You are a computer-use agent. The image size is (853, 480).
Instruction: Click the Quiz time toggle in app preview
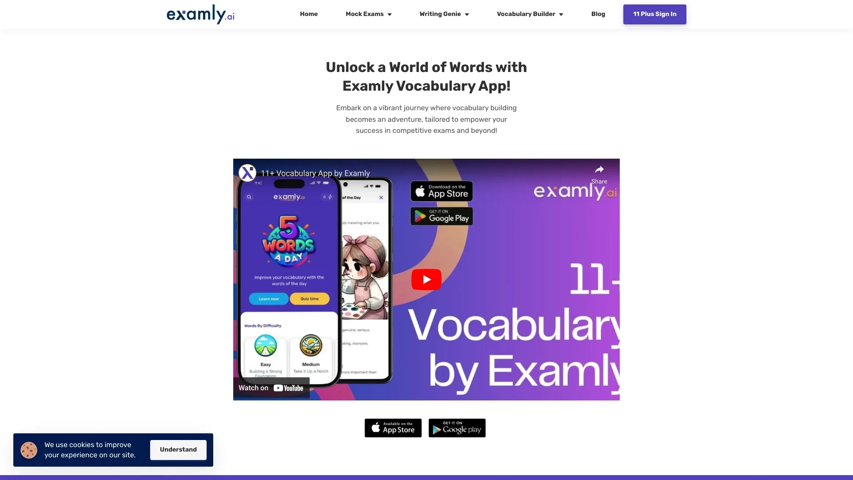point(309,299)
